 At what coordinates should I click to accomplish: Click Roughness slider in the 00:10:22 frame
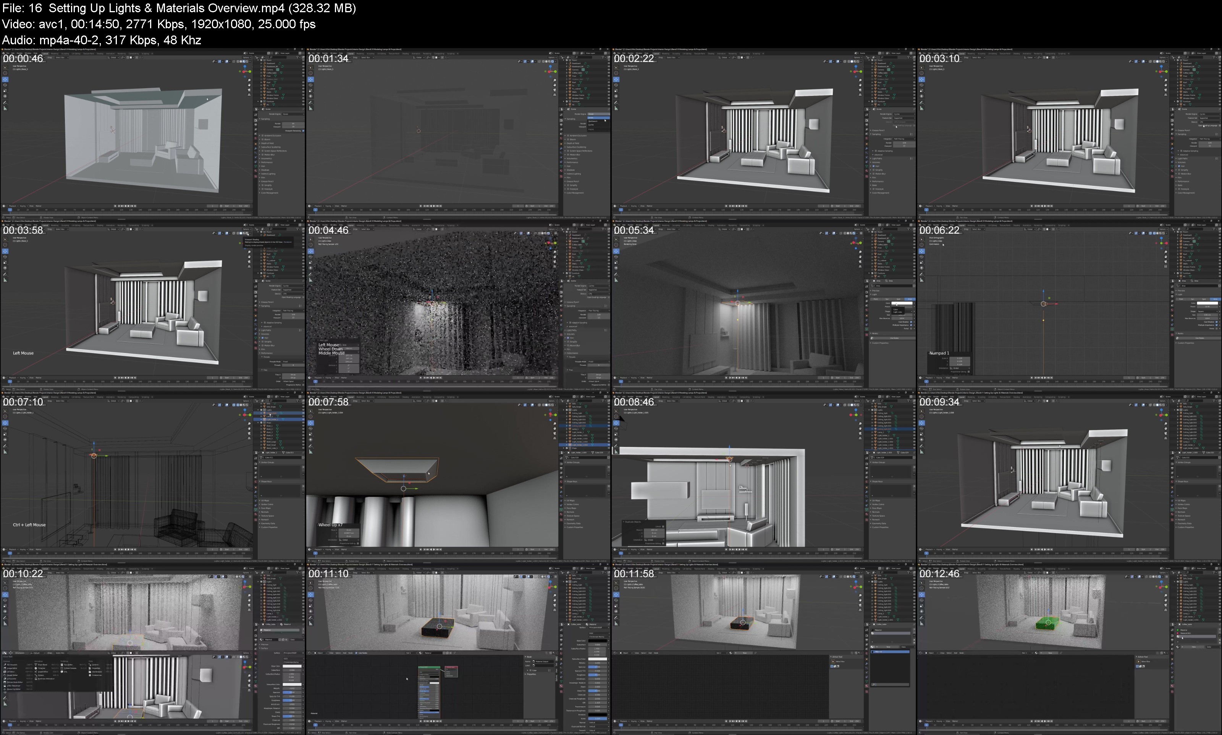[293, 700]
